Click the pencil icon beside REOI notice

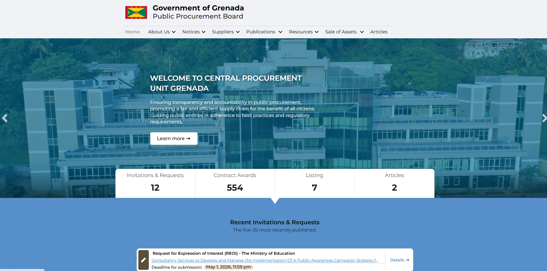(x=143, y=260)
